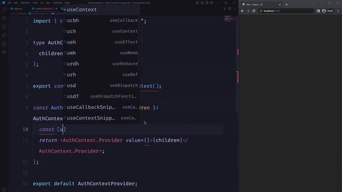Go forward in the browser window
This screenshot has height=192, width=342.
pyautogui.click(x=248, y=11)
